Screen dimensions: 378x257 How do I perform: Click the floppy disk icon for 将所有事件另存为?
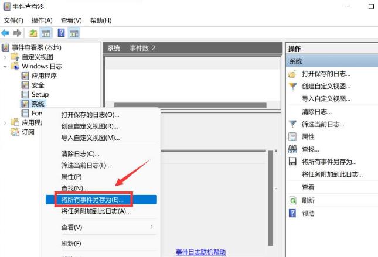click(292, 162)
